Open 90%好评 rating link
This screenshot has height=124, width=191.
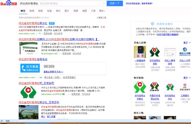(x=58, y=34)
